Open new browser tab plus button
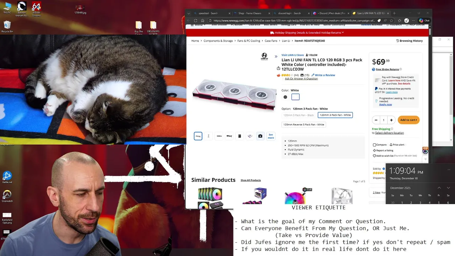 tap(394, 13)
